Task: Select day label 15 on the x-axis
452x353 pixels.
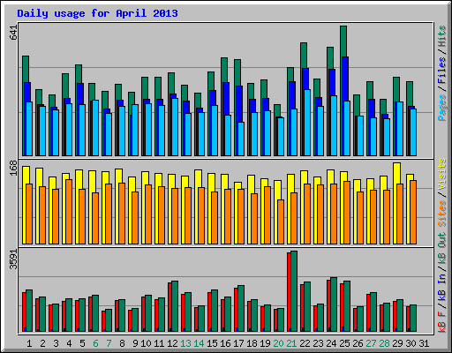Action: point(212,343)
